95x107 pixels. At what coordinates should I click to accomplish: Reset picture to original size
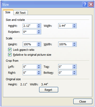coord(49,90)
